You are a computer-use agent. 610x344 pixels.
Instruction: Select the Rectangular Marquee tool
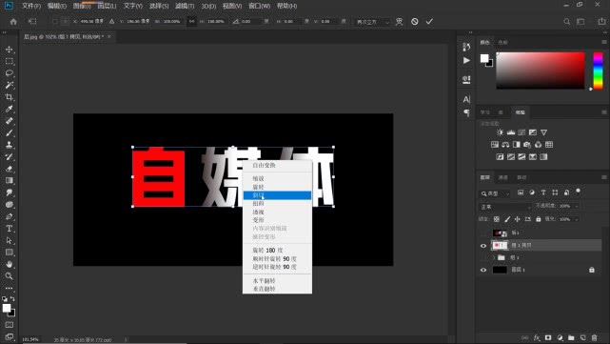tap(10, 62)
